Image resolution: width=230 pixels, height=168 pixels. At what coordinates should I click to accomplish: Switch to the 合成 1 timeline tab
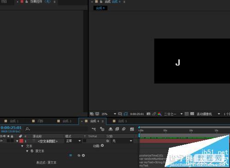click(11, 121)
